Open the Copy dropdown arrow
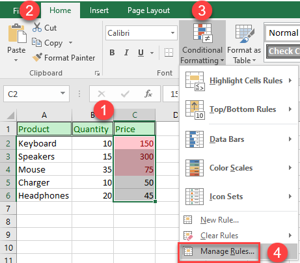Viewport: 300px width, 263px height. click(70, 42)
